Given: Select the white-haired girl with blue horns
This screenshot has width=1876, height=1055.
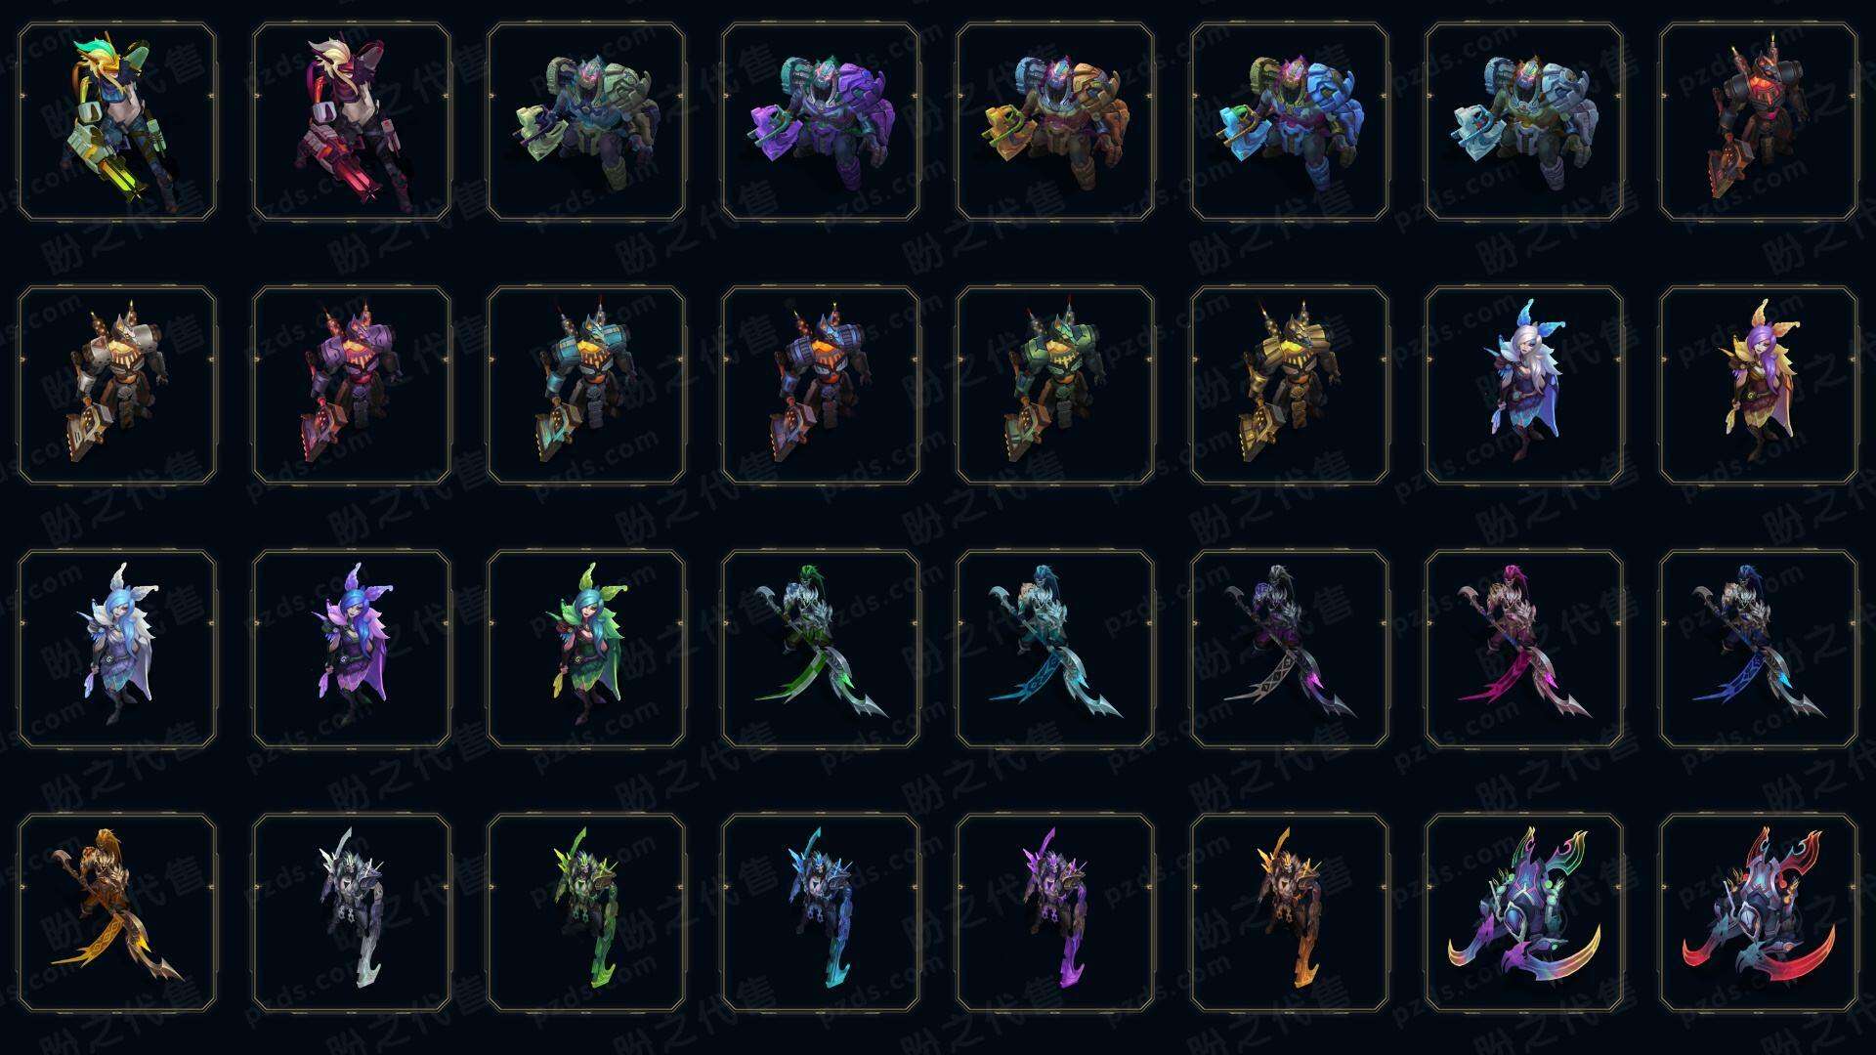Looking at the screenshot, I should click(1524, 385).
